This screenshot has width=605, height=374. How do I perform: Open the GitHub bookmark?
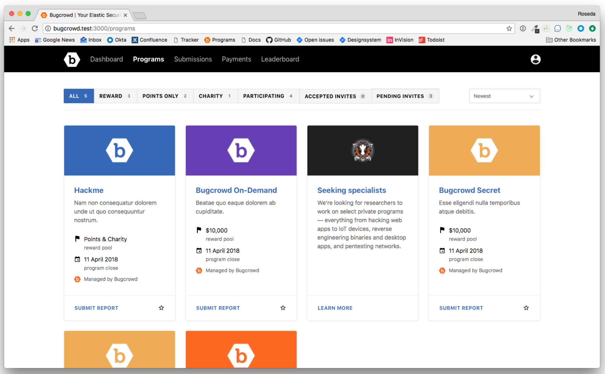[279, 40]
